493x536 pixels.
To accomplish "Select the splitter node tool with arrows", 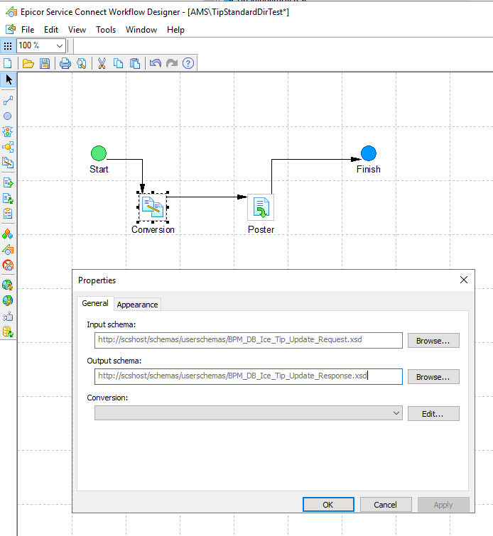I will (8, 148).
